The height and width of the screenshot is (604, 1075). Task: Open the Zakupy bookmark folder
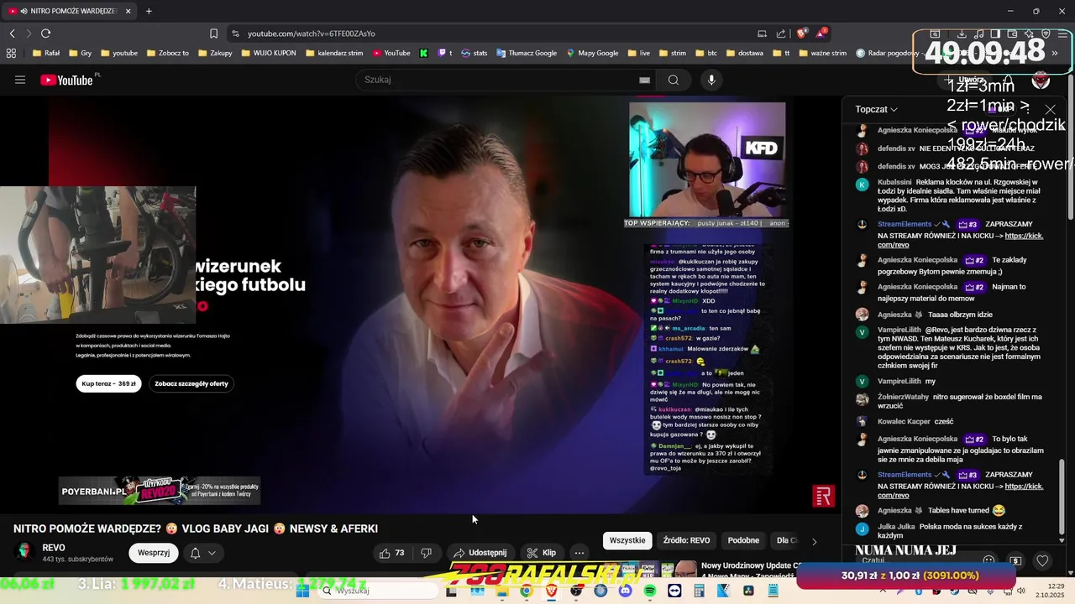[x=214, y=53]
